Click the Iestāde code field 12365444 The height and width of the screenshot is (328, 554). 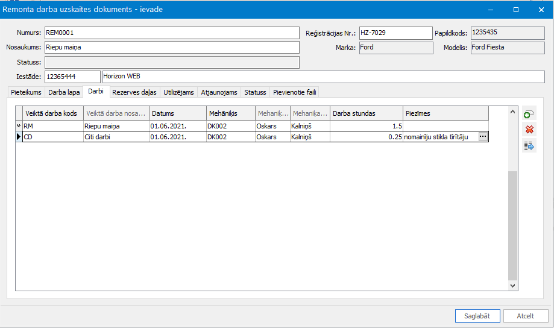72,77
